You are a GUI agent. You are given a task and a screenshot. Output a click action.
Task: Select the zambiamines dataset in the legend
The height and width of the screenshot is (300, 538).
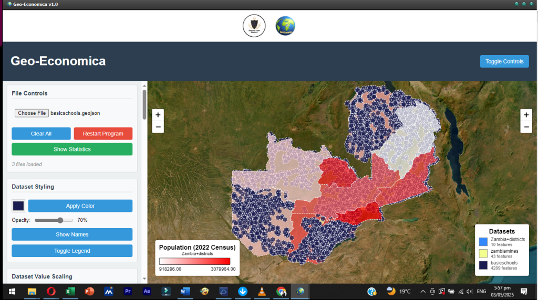pyautogui.click(x=503, y=253)
